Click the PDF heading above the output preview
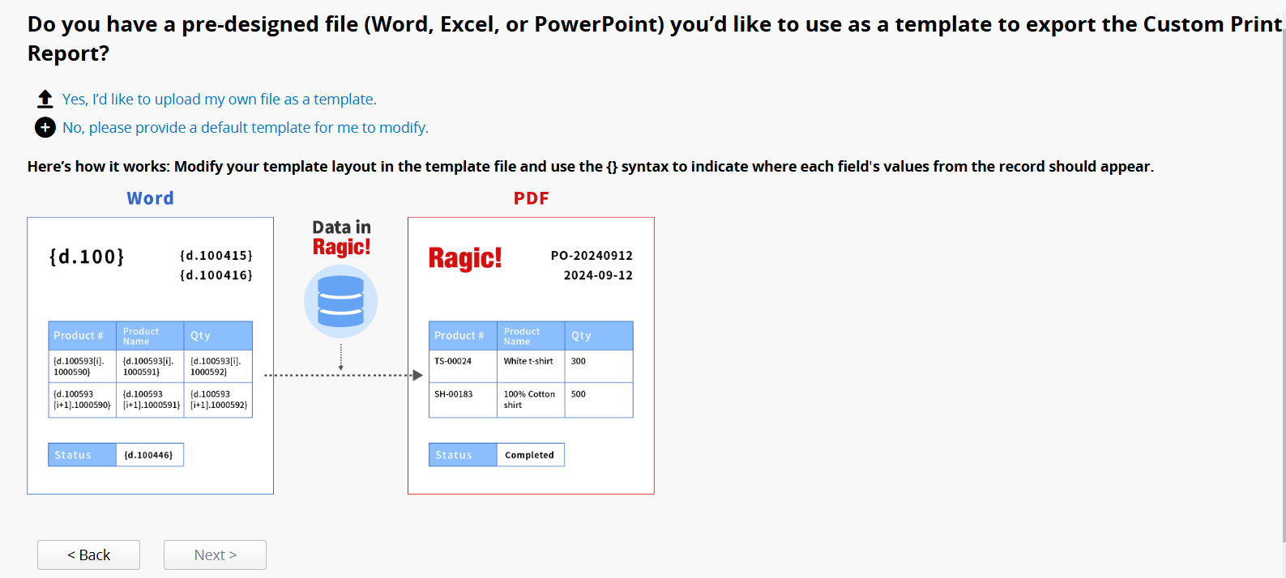Viewport: 1286px width, 578px height. [x=531, y=198]
